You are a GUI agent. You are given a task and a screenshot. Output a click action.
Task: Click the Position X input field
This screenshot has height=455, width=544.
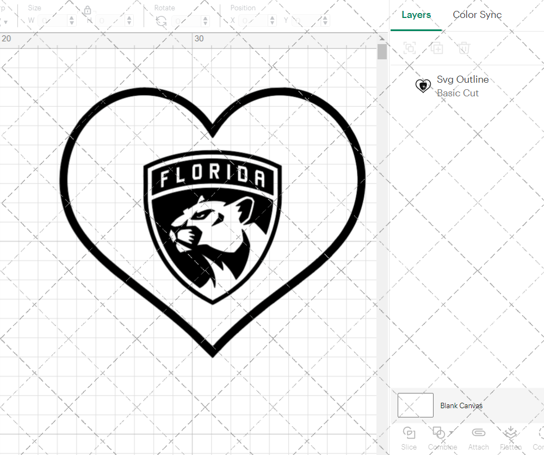[x=254, y=21]
